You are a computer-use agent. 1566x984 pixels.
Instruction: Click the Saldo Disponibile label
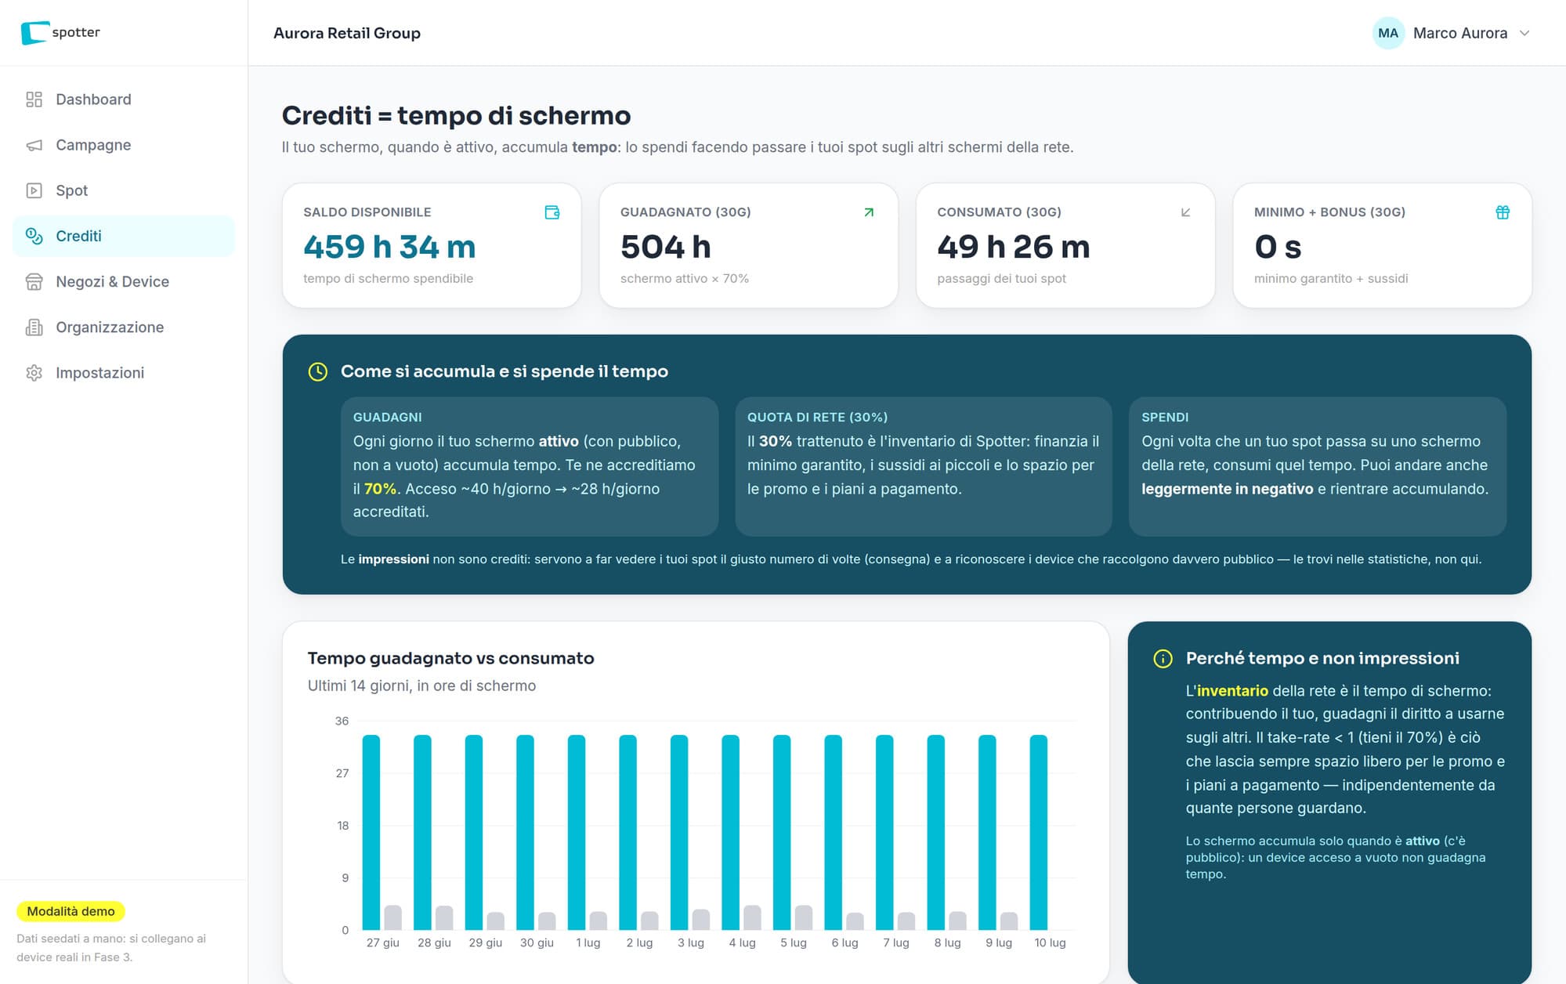pos(367,212)
